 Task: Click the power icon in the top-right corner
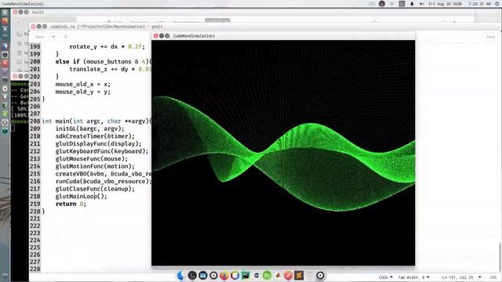tap(497, 4)
